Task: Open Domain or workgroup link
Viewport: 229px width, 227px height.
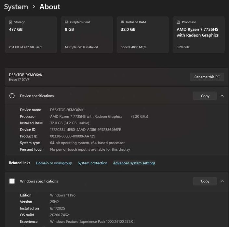Action: [54, 163]
